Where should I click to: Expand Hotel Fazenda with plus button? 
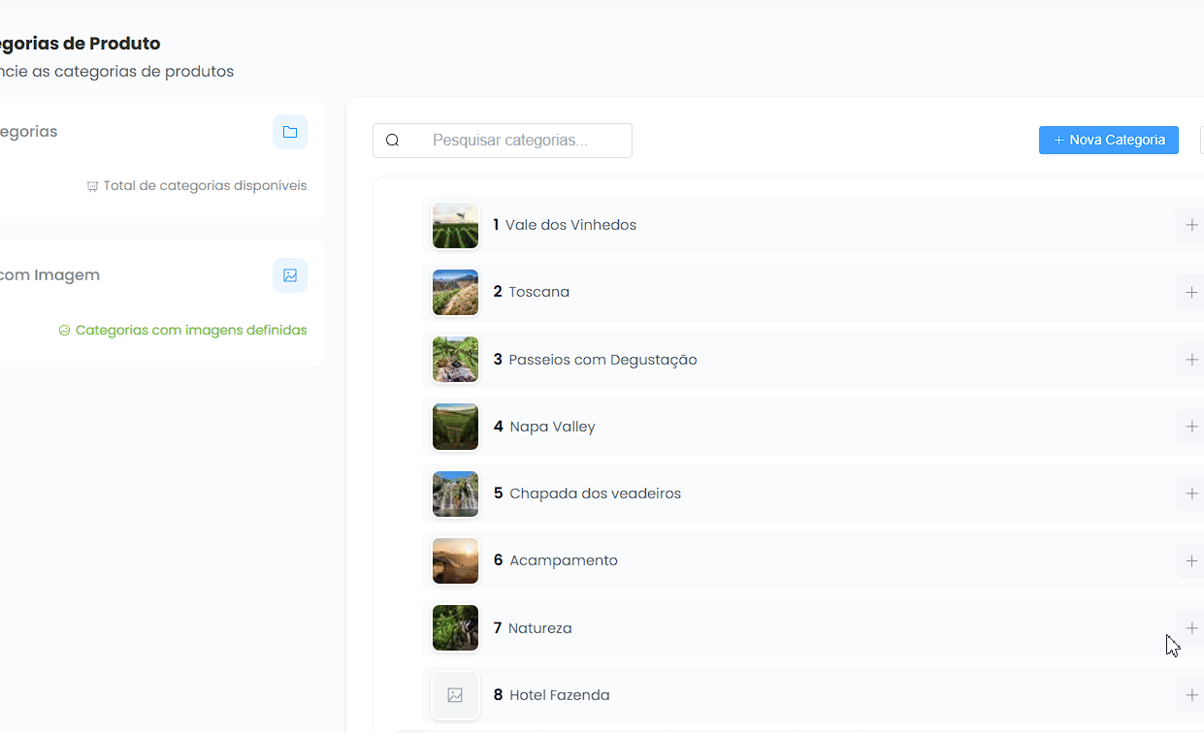(1191, 695)
